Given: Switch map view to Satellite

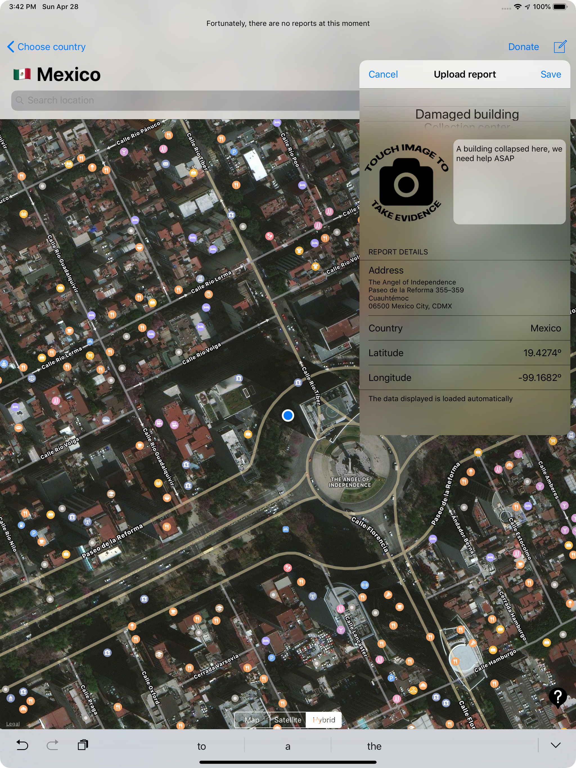Looking at the screenshot, I should [x=288, y=720].
